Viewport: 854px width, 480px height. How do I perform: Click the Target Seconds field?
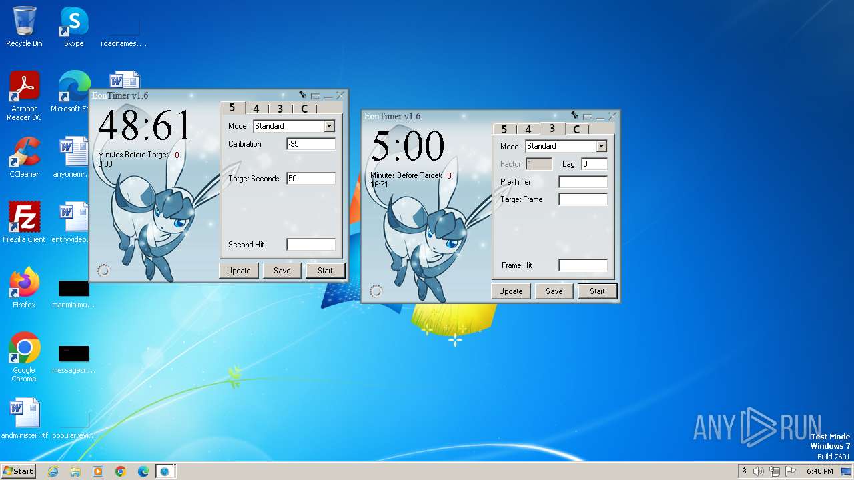311,179
